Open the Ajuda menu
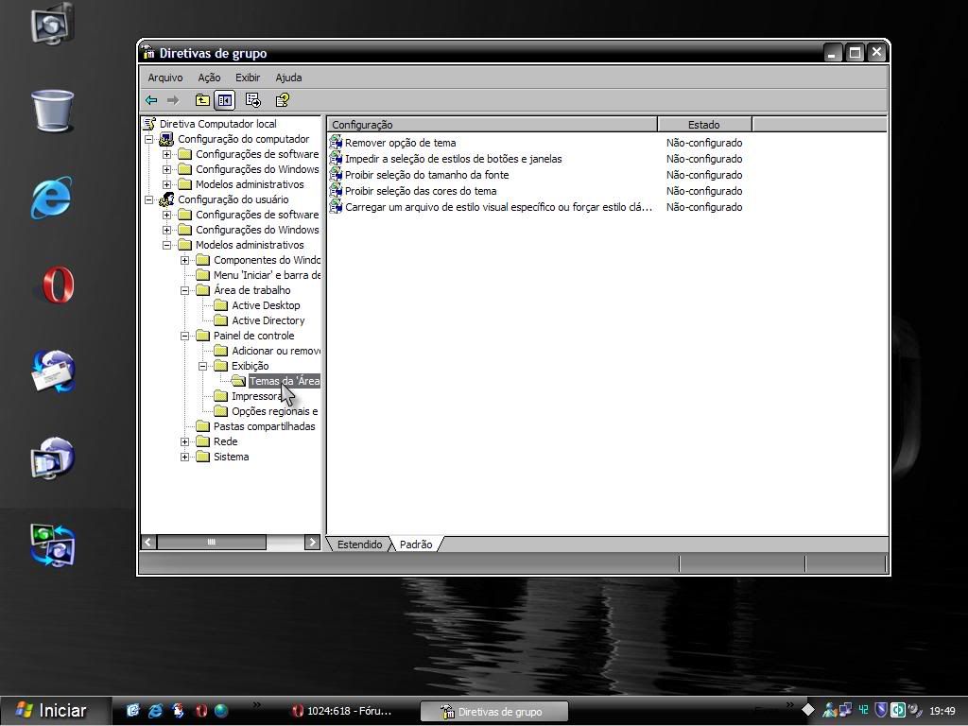968x726 pixels. click(288, 78)
